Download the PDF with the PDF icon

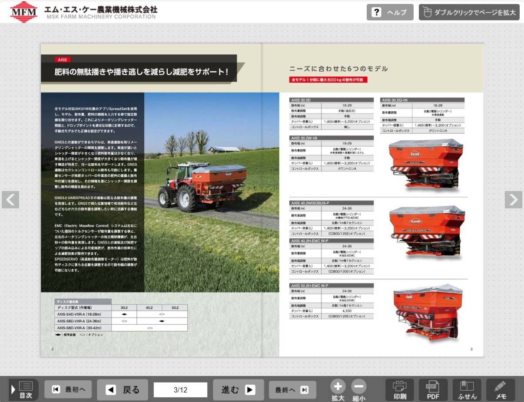(x=433, y=389)
